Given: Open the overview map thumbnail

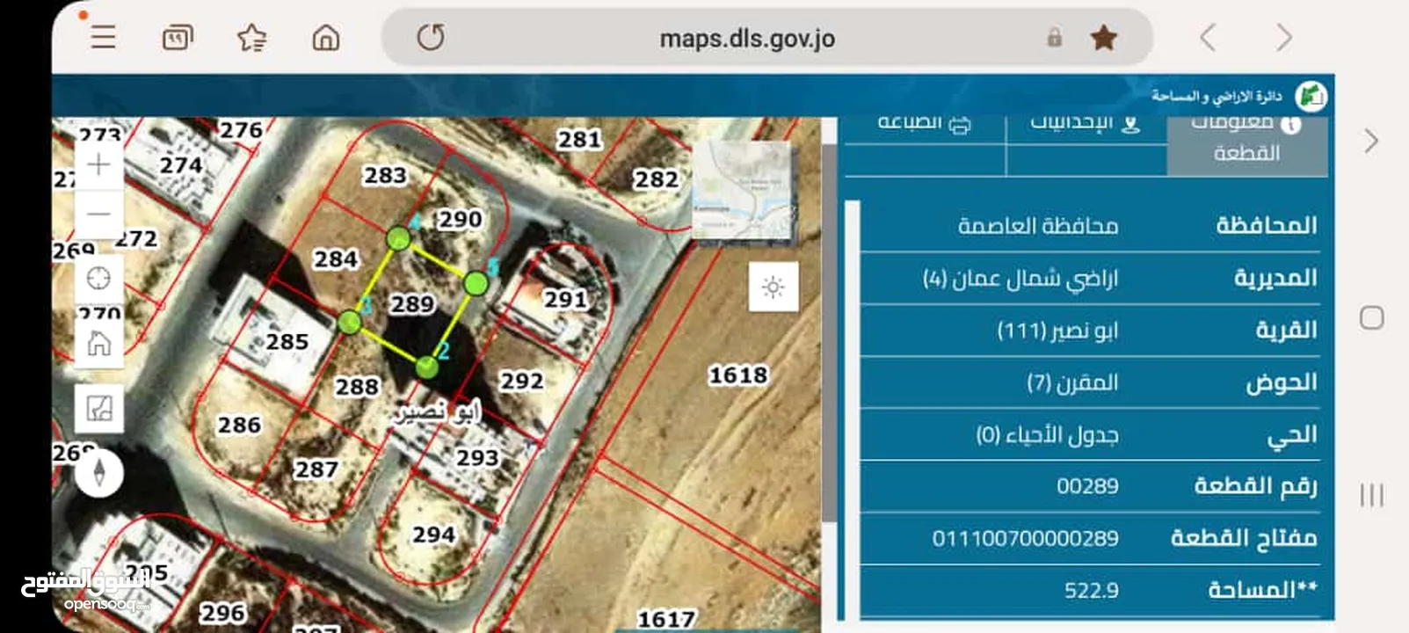Looking at the screenshot, I should [x=743, y=191].
